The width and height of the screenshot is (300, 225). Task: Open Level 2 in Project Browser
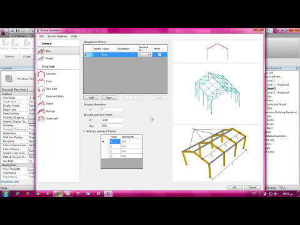271,89
